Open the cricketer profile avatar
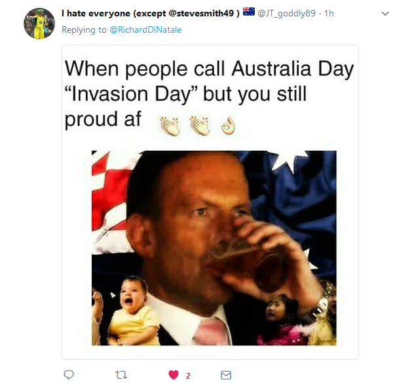 [39, 24]
